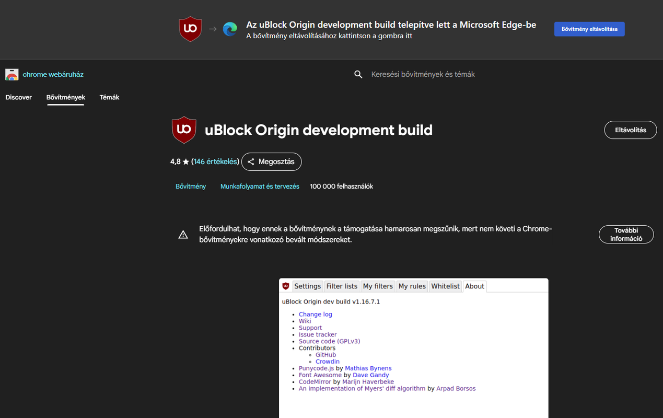Click Bővítmény eltávolítása blue button
The width and height of the screenshot is (663, 418).
coord(589,29)
